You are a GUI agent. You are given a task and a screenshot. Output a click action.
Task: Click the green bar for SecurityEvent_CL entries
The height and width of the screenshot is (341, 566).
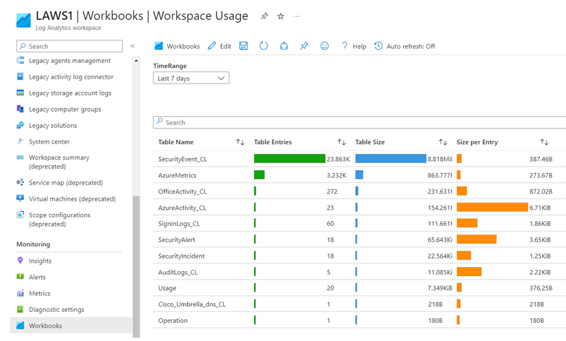290,159
